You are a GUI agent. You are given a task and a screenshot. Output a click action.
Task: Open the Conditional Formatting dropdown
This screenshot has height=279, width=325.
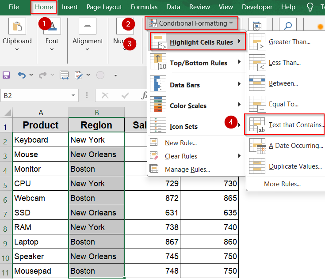point(191,23)
